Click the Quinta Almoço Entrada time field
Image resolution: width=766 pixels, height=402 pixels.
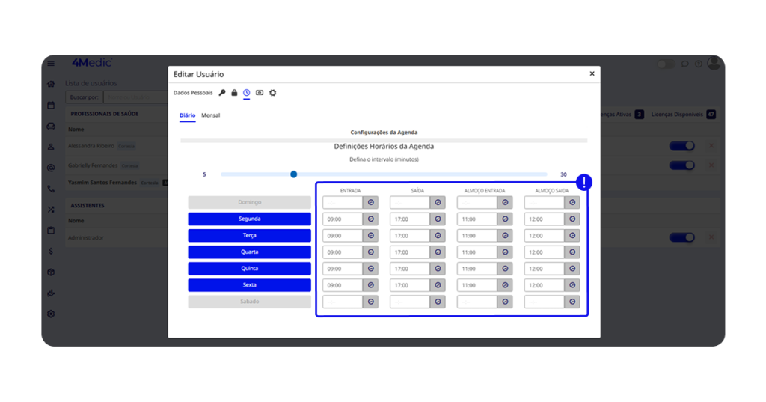(477, 269)
